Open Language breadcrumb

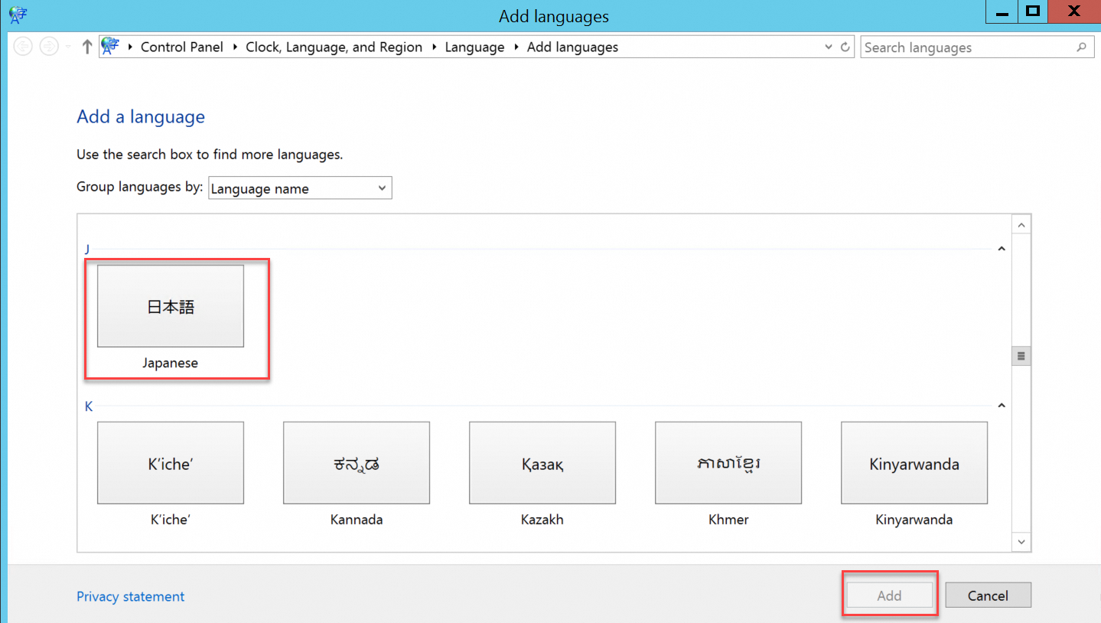coord(474,47)
